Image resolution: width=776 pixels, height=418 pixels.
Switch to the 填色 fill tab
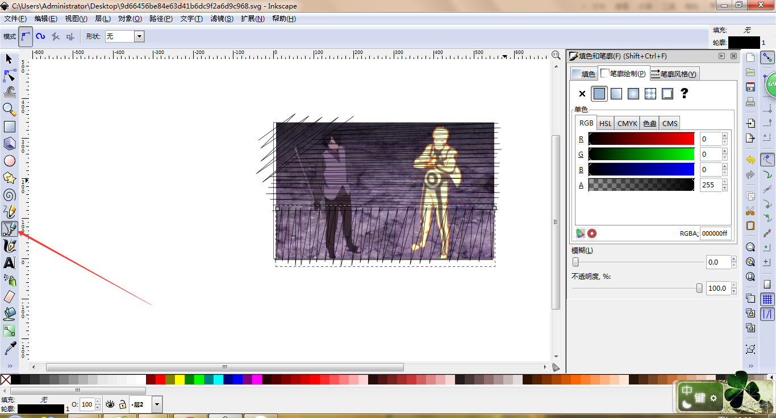584,74
